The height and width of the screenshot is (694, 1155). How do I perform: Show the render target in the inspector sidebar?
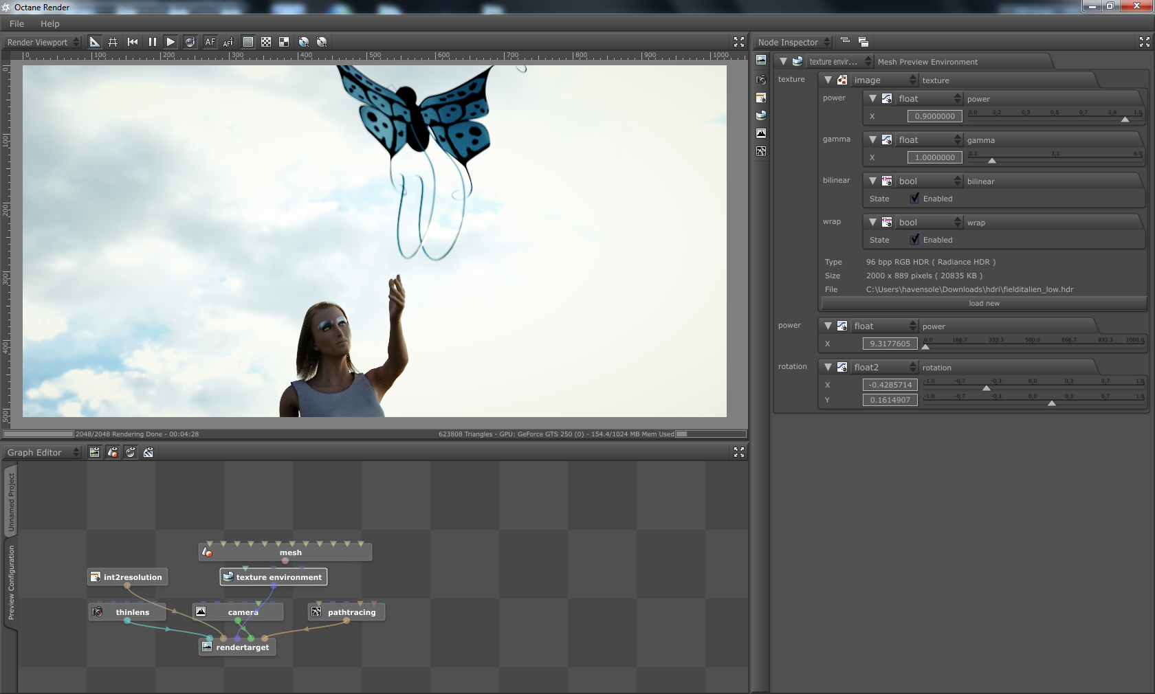761,60
